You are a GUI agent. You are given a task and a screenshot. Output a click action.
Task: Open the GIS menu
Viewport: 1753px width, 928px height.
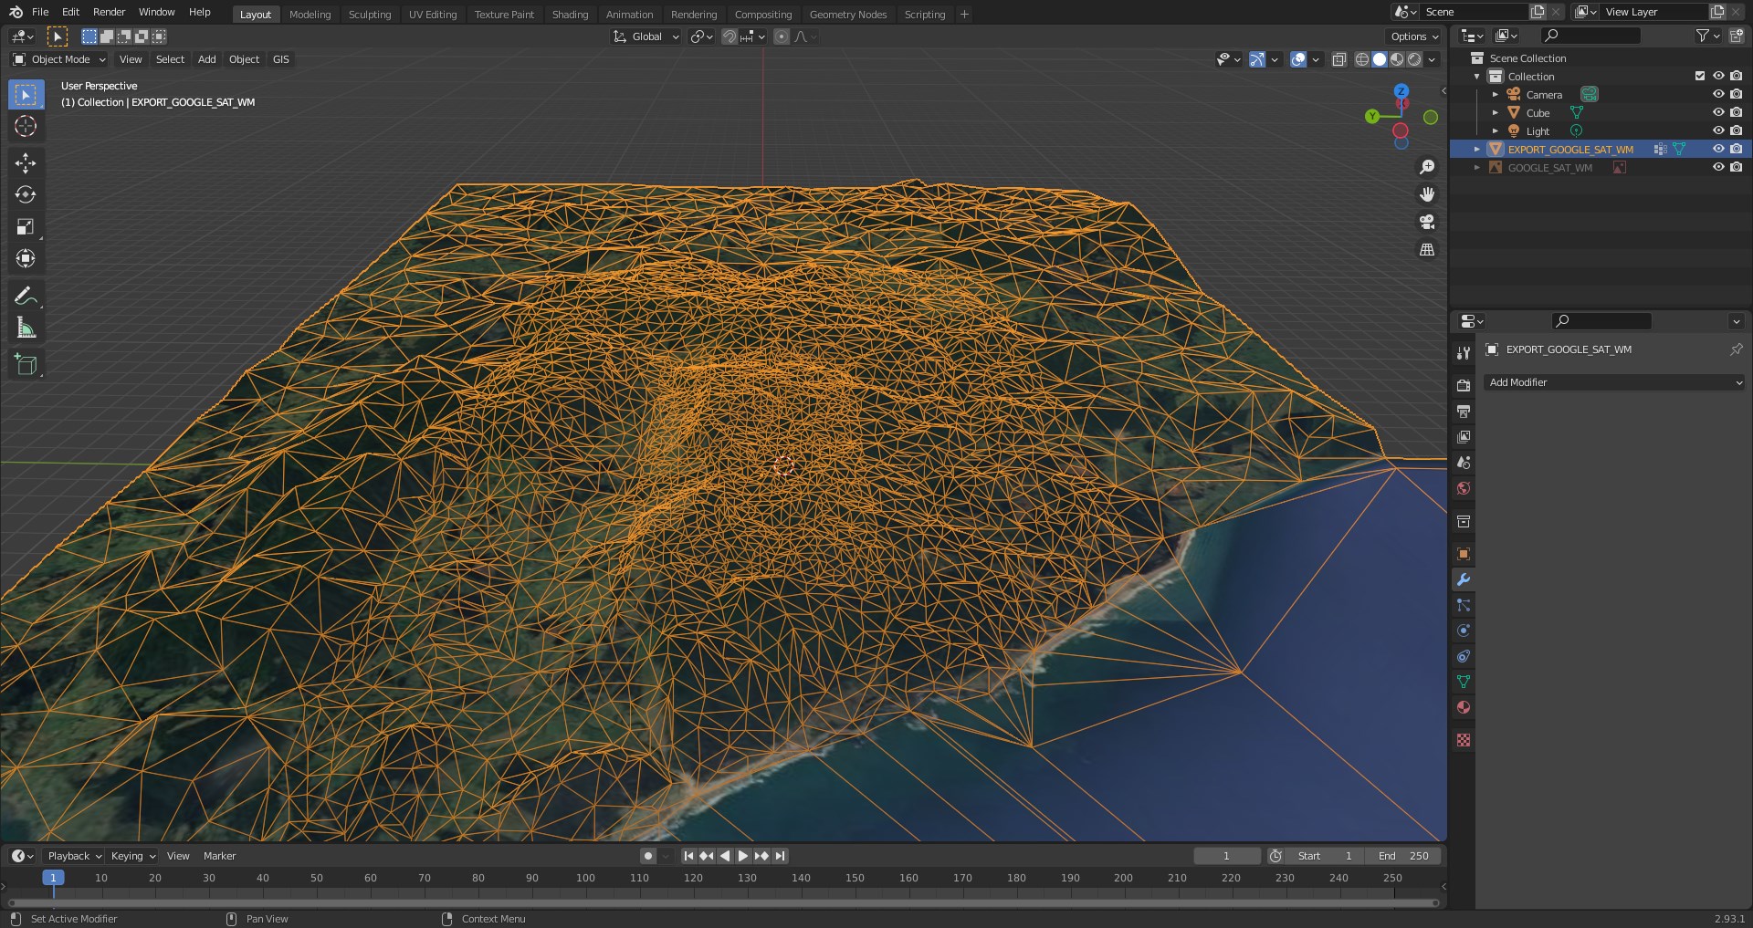[x=280, y=59]
